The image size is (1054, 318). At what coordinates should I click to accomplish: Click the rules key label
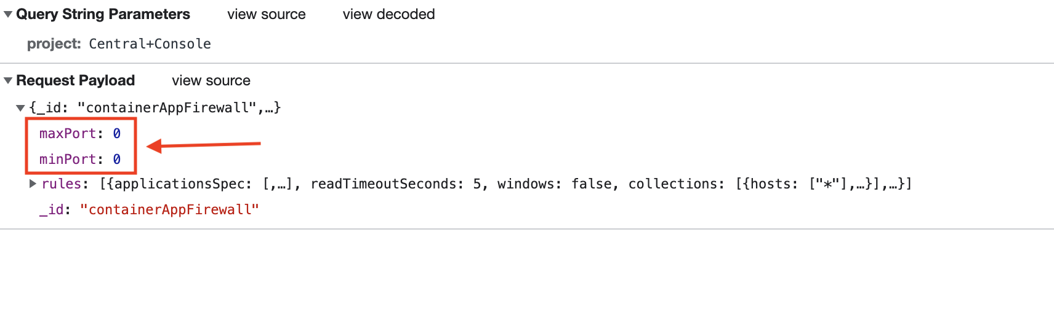[61, 184]
